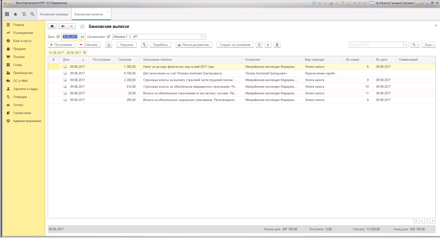Open the calendar icon in title bar
Screen dimensions: 440x238
348,3
